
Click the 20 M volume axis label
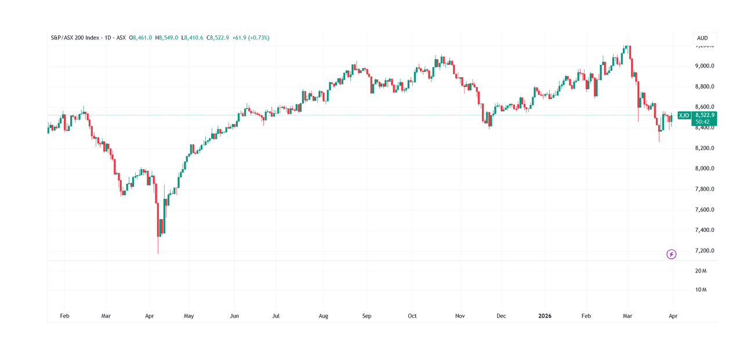coord(701,271)
